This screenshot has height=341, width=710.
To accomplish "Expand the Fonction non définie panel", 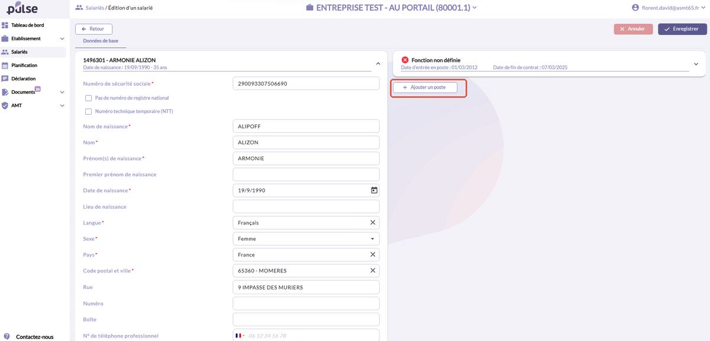I will click(696, 64).
